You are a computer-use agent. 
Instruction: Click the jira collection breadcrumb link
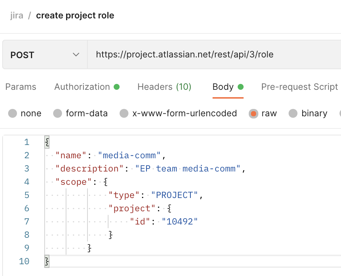[x=17, y=15]
